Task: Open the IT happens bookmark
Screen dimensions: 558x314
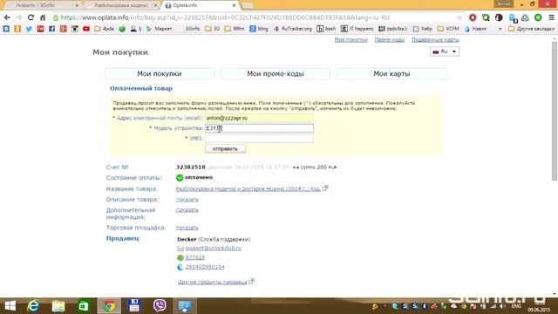Action: (x=357, y=29)
